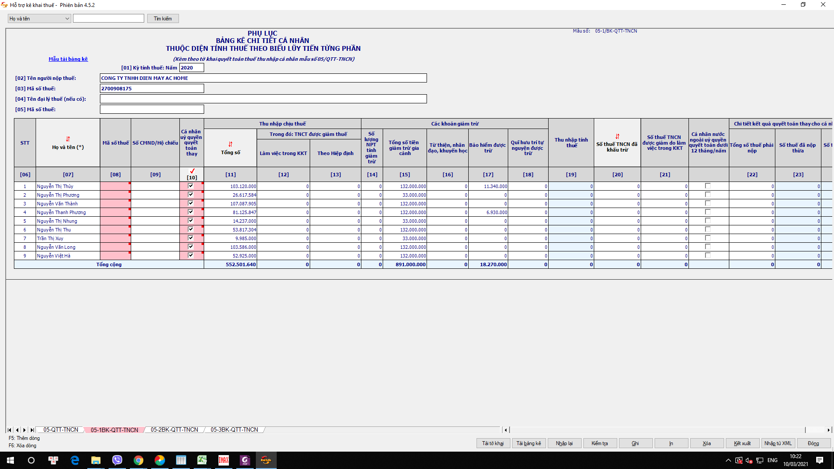Show hidden system tray icons
Screen dimensions: 834x469
(x=728, y=460)
